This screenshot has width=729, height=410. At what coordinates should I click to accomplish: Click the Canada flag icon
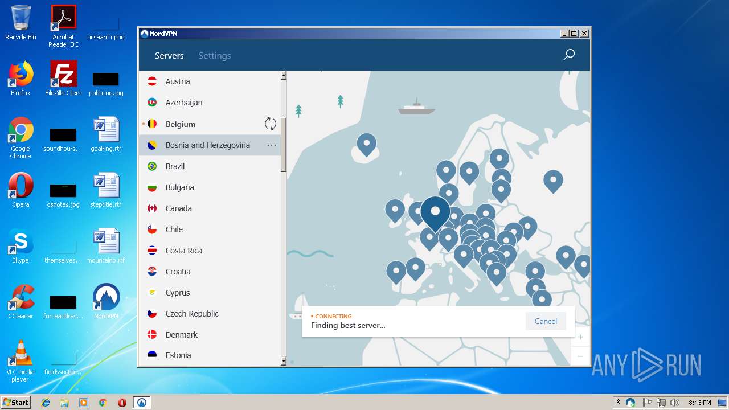click(152, 208)
